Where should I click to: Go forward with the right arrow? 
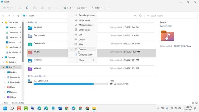[9, 16]
